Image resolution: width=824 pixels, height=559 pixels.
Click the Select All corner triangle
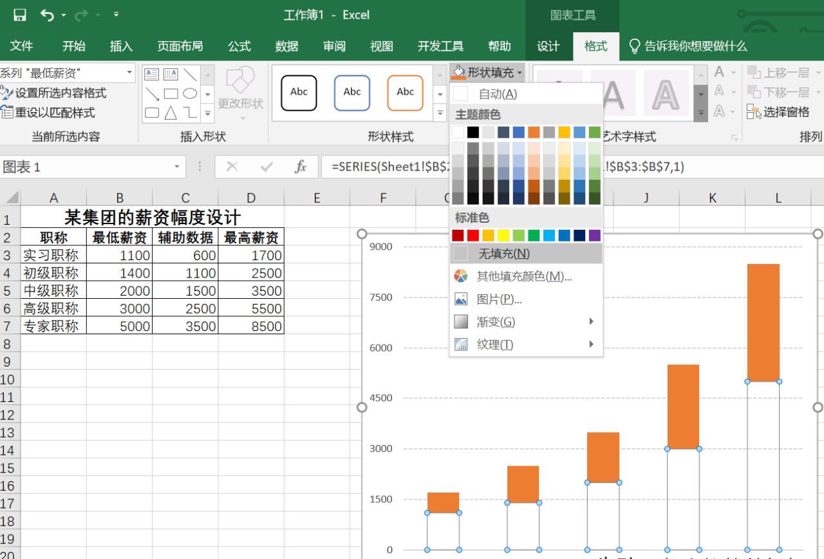tap(10, 198)
